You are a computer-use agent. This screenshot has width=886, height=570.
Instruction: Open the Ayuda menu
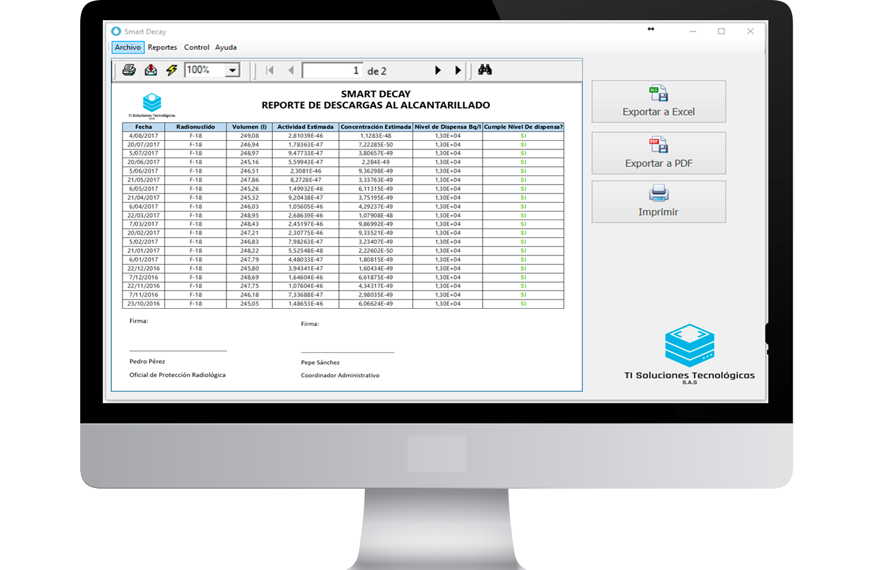[226, 47]
